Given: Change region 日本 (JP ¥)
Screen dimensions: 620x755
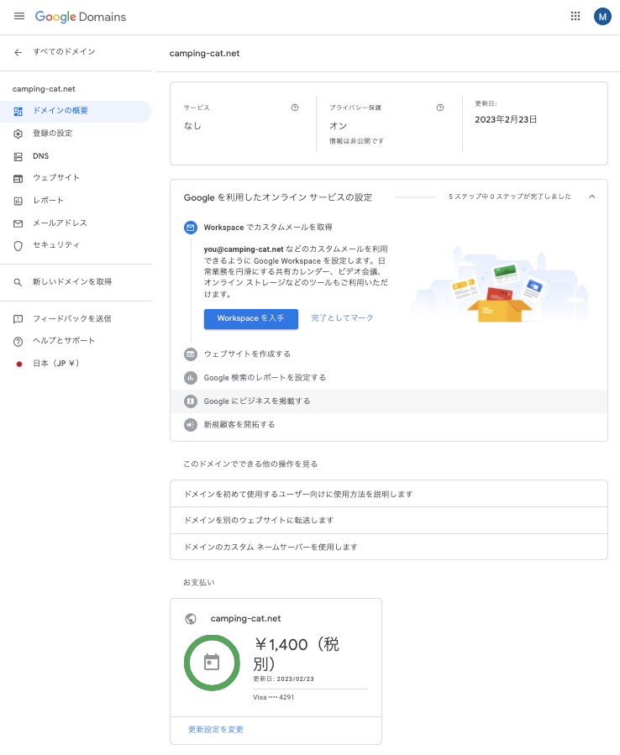Looking at the screenshot, I should (56, 363).
